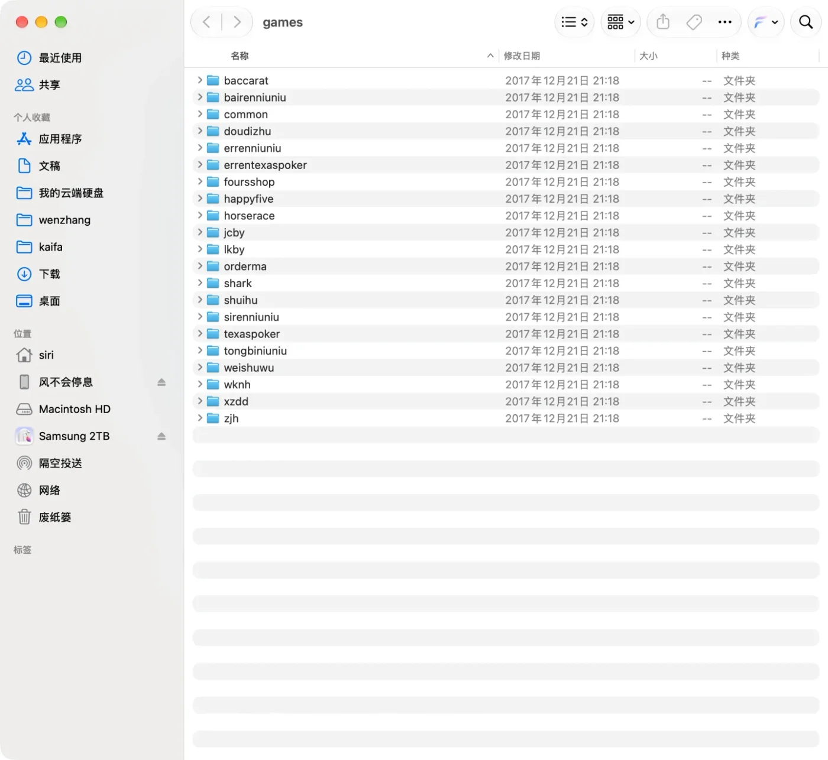Image resolution: width=828 pixels, height=760 pixels.
Task: Click the common folder icon
Action: coord(213,114)
